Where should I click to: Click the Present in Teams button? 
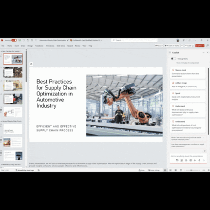(x=172, y=46)
